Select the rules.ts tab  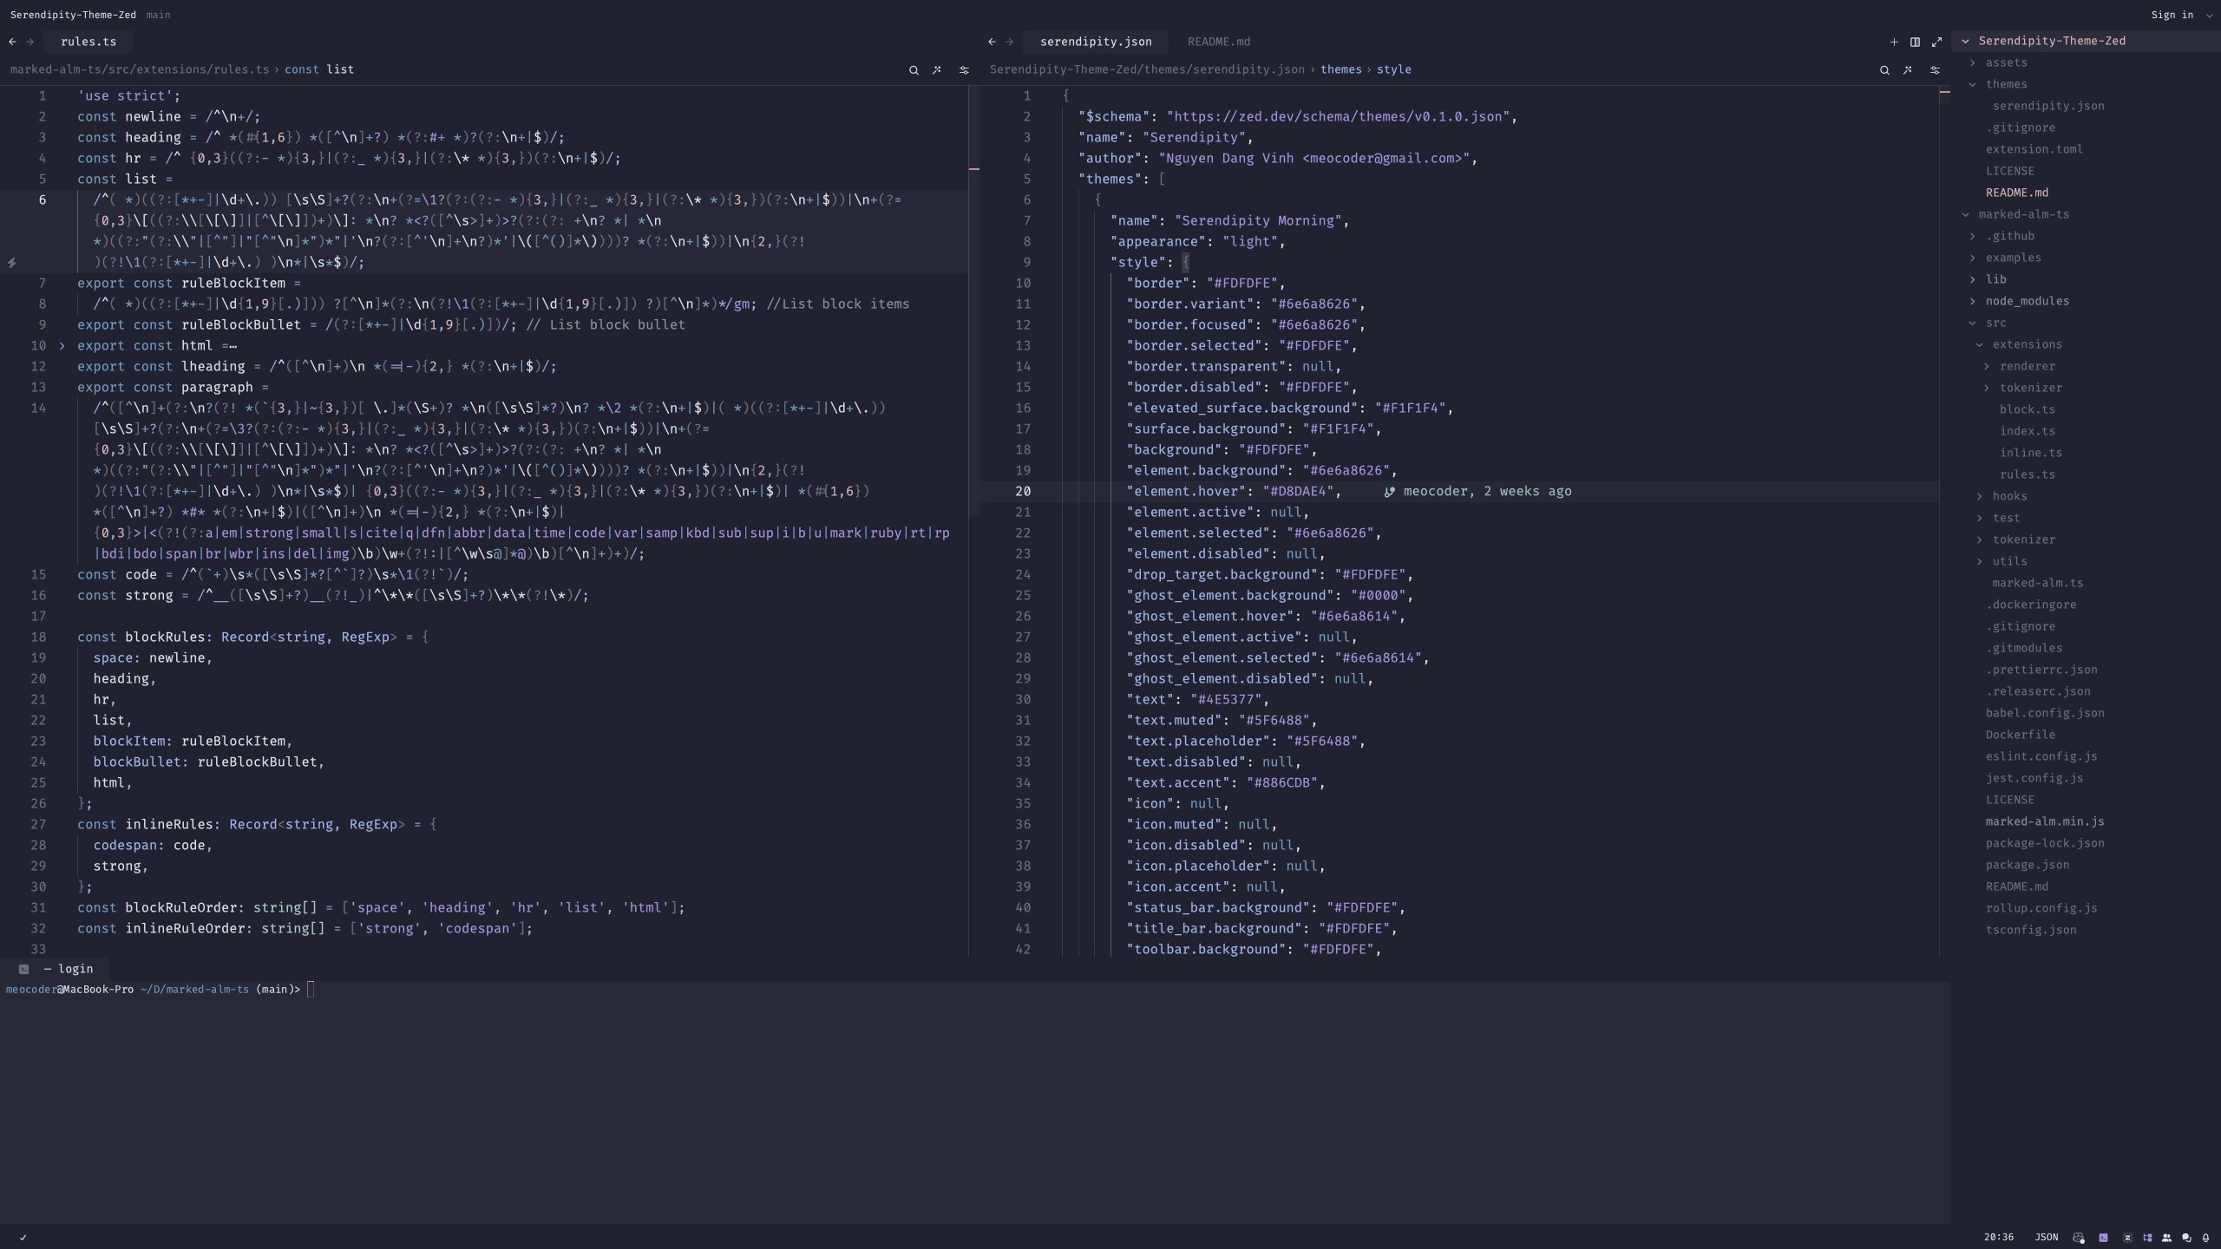click(88, 42)
